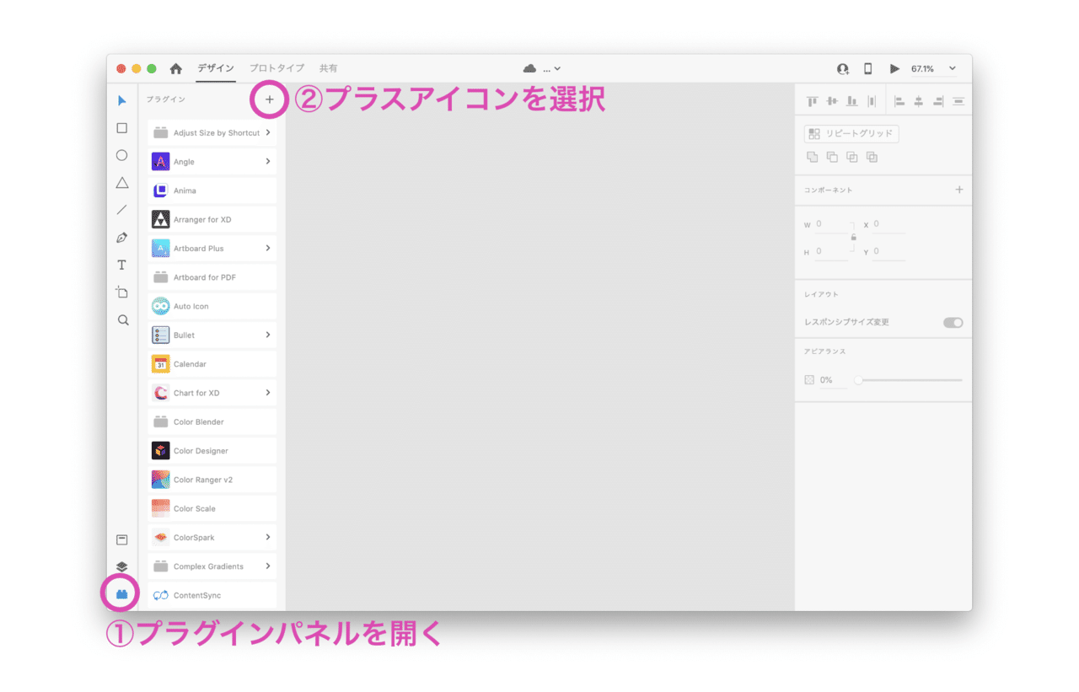Click the plus icon in プラグイン panel
The width and height of the screenshot is (1079, 692).
[x=270, y=99]
